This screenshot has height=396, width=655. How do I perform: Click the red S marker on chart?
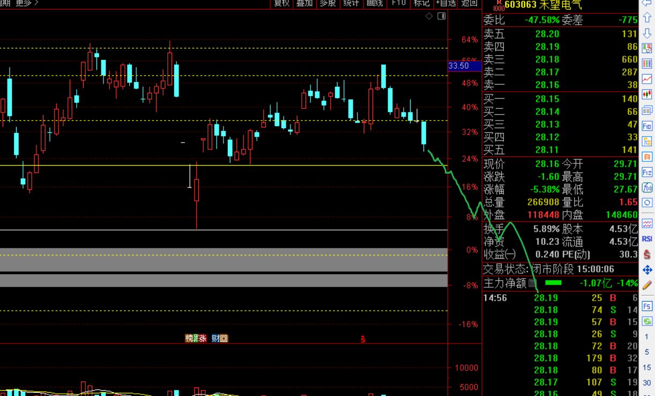coord(363,339)
